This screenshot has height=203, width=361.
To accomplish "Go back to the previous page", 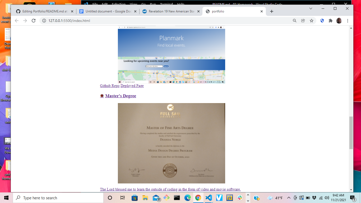I will coord(17,21).
